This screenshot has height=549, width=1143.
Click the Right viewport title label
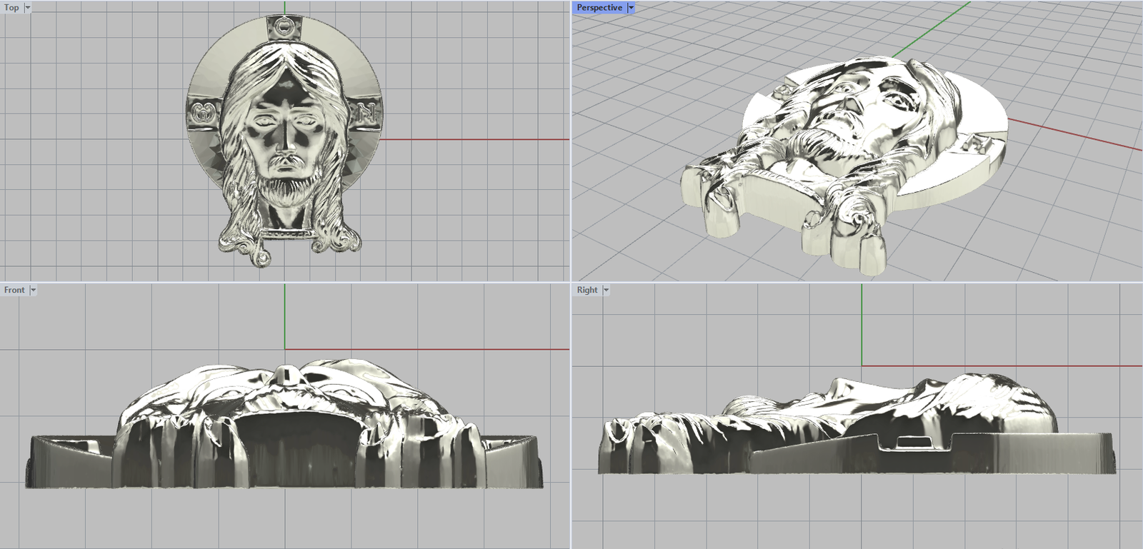click(587, 290)
